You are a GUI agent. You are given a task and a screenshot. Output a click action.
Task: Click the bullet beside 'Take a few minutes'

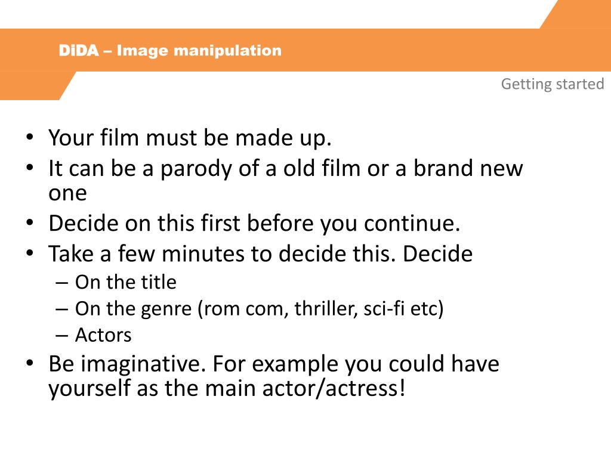[30, 253]
